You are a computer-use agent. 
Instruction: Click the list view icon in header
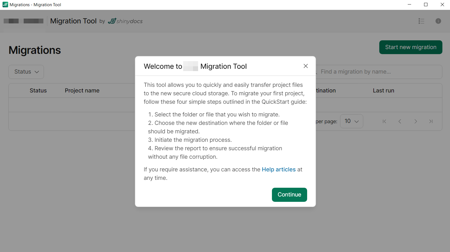point(421,21)
